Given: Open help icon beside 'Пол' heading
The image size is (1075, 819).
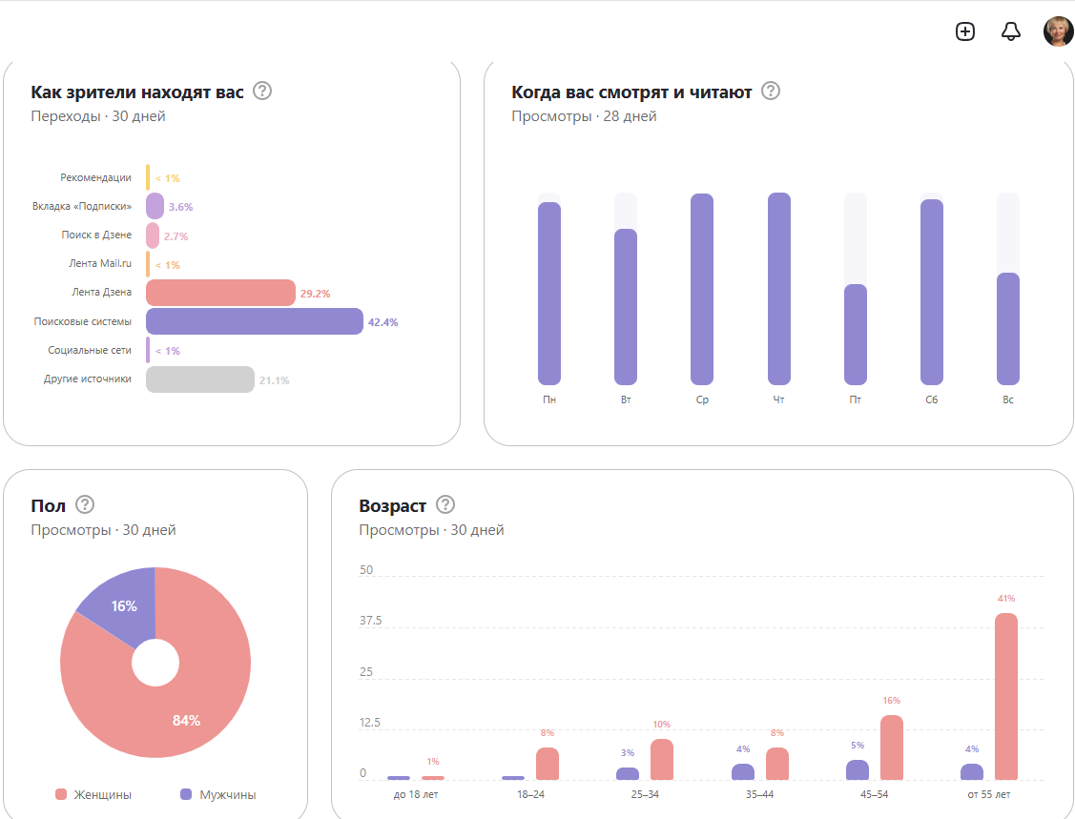Looking at the screenshot, I should (84, 504).
